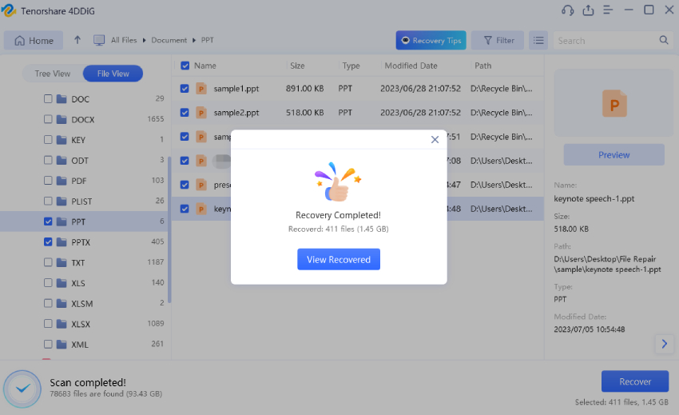The image size is (679, 415).
Task: Open Document in breadcrumb
Action: tap(169, 40)
